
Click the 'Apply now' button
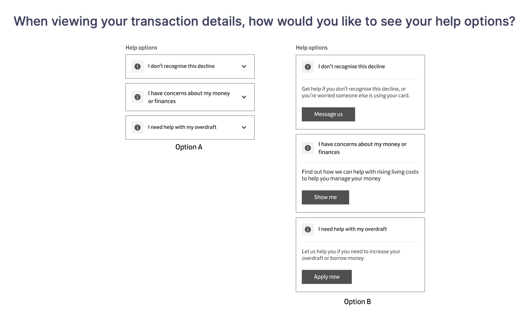(327, 276)
